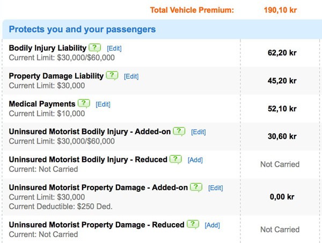Image resolution: width=322 pixels, height=243 pixels.
Task: Open help icon for Bodily Injury Liability
Action: [94, 48]
